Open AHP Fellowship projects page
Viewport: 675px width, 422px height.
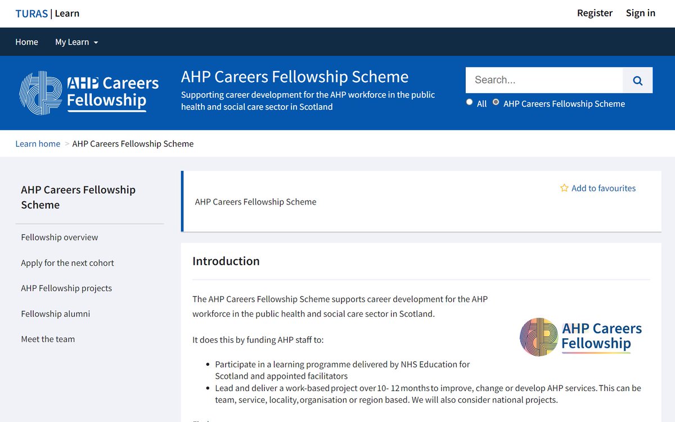[x=66, y=288]
